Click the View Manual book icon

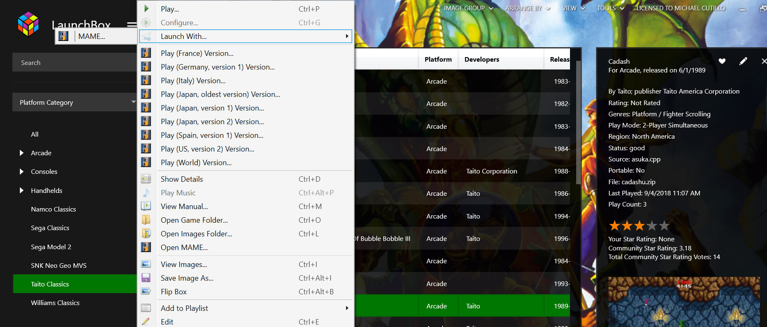pyautogui.click(x=146, y=206)
